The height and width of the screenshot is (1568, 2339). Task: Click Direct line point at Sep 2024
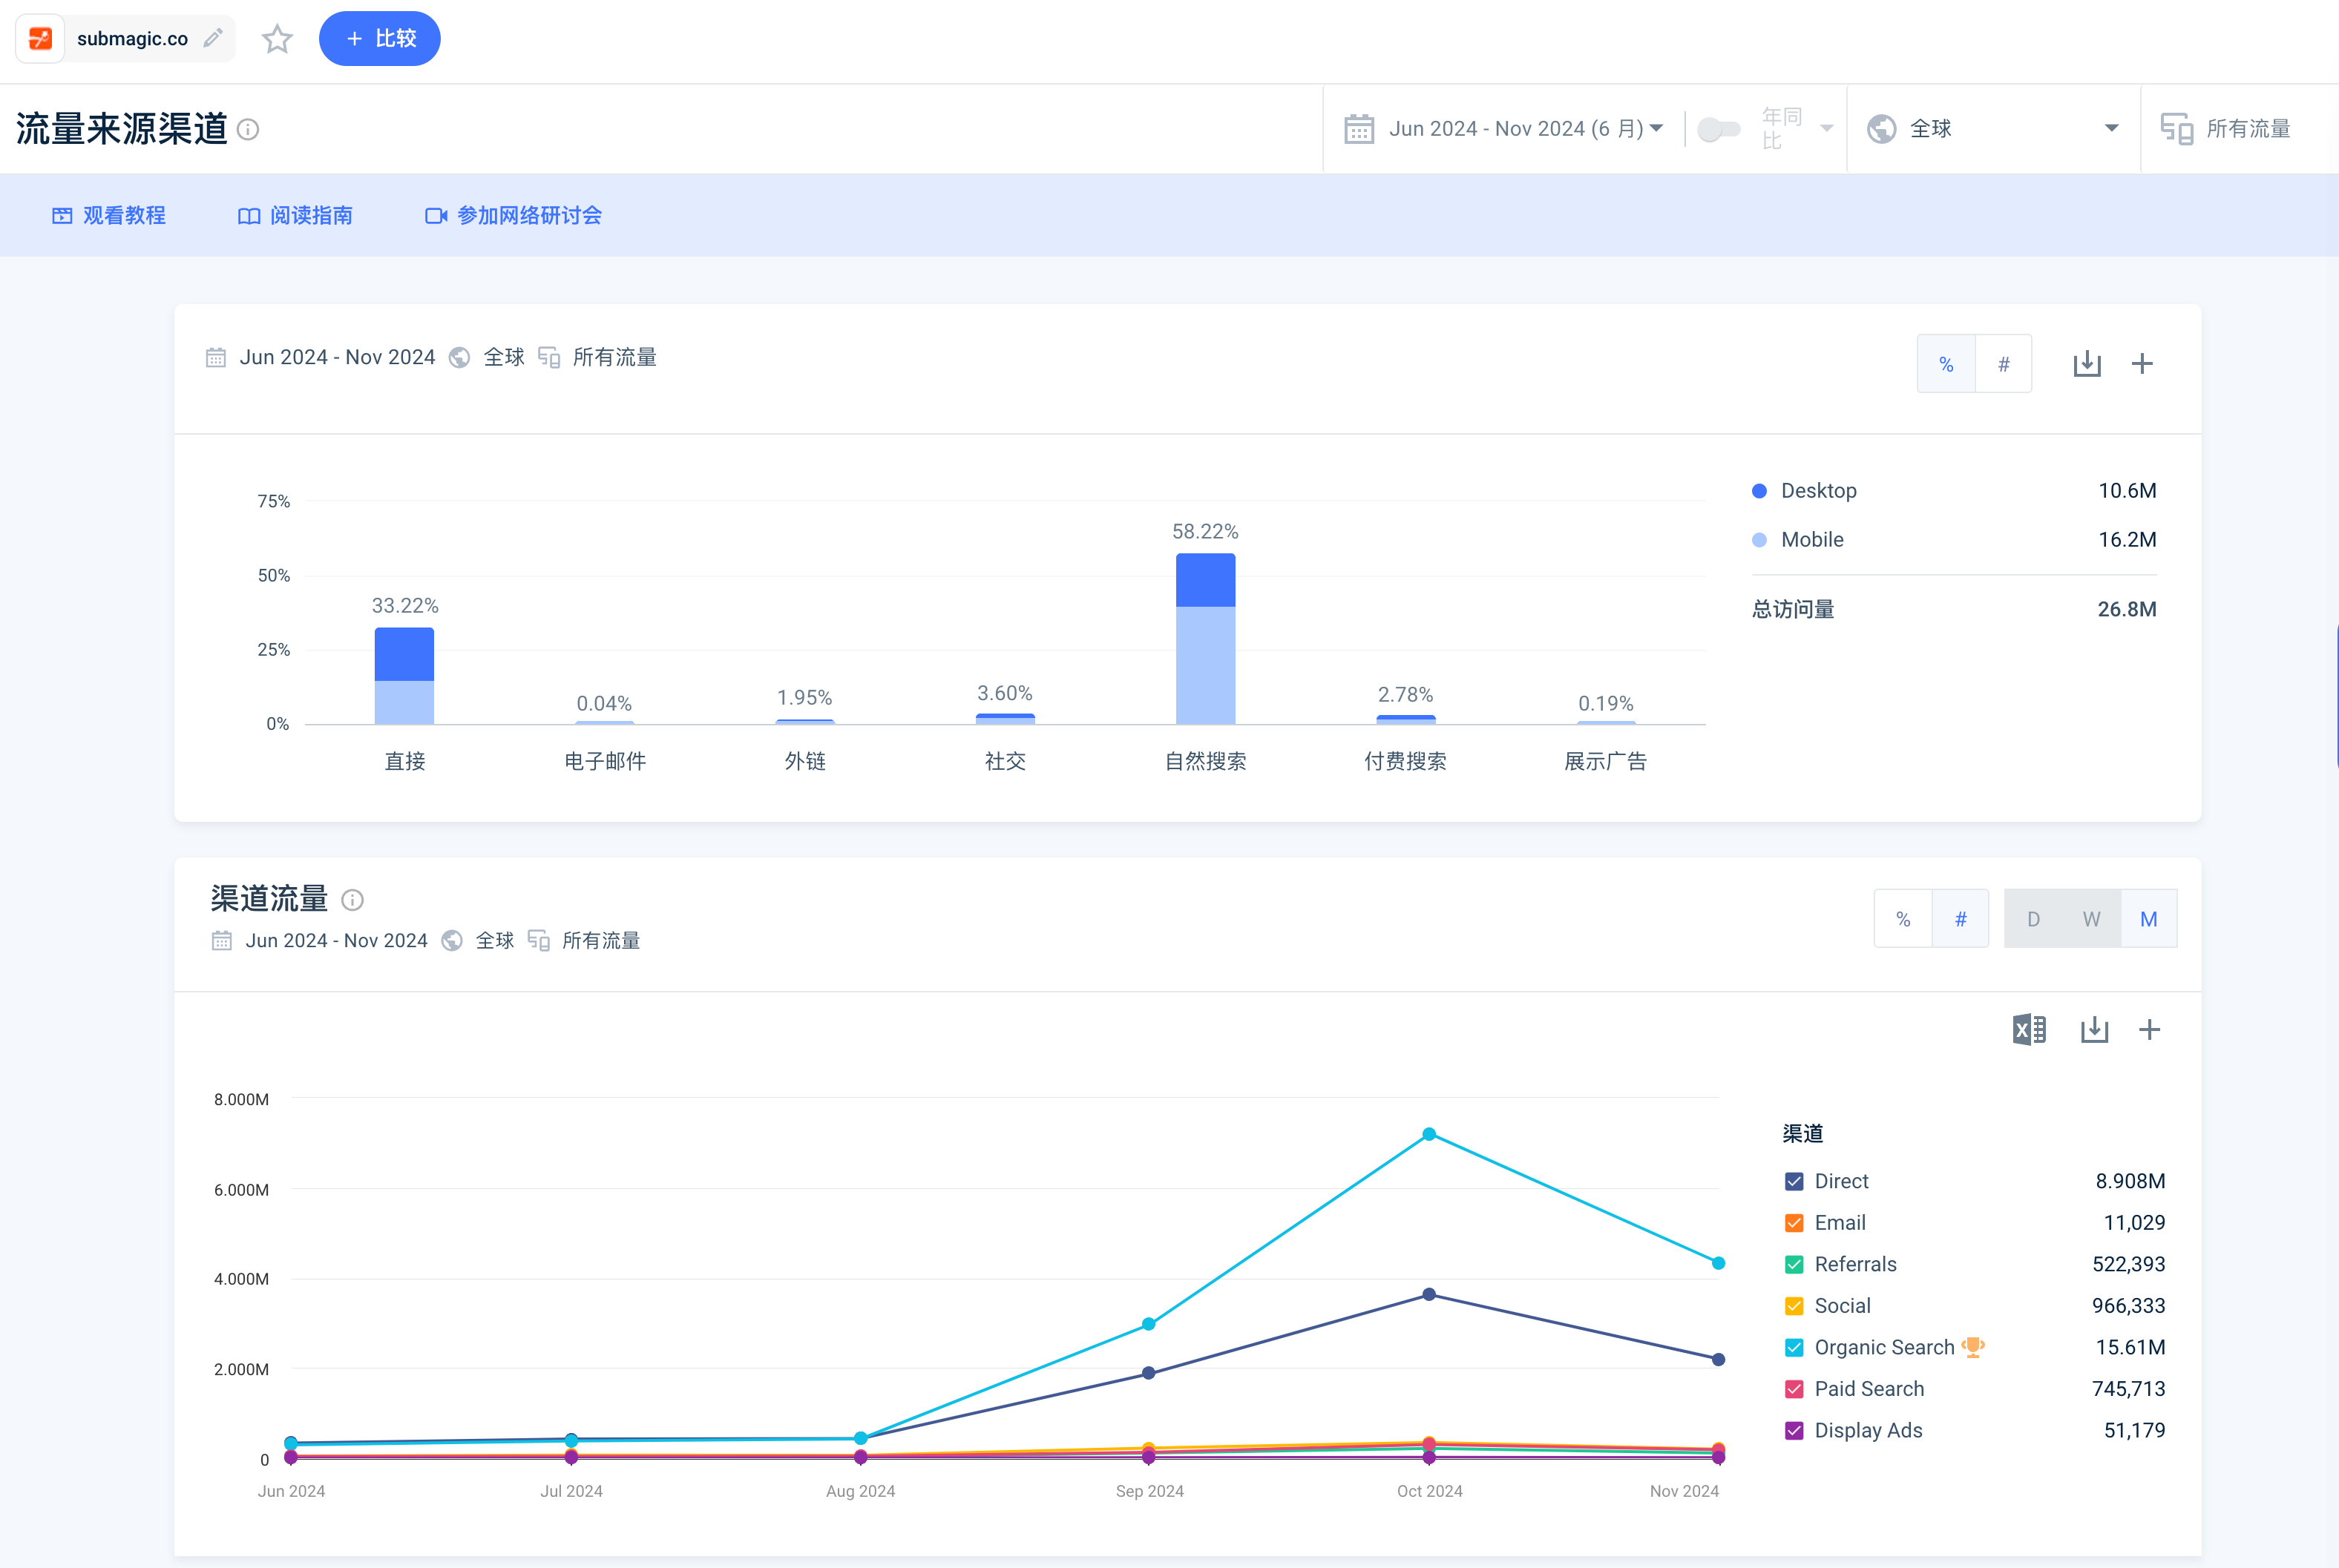[x=1149, y=1374]
